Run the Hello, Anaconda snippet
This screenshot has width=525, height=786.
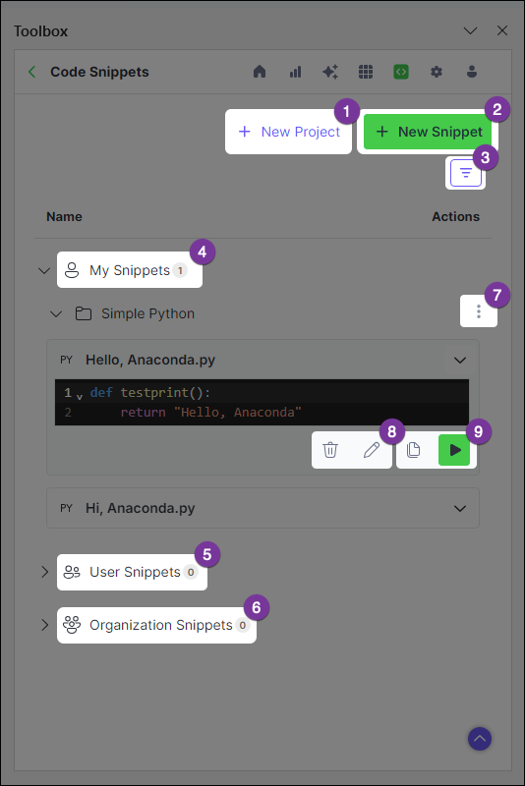454,450
